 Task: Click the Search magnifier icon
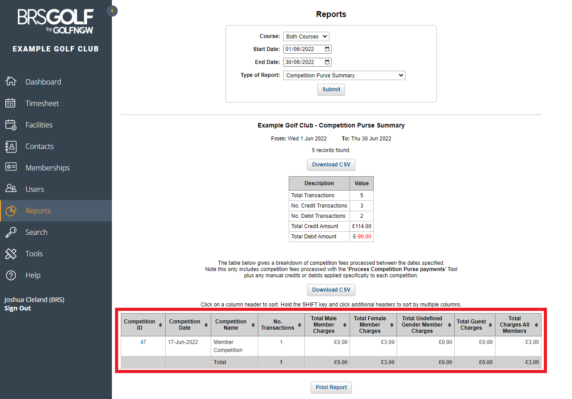11,232
